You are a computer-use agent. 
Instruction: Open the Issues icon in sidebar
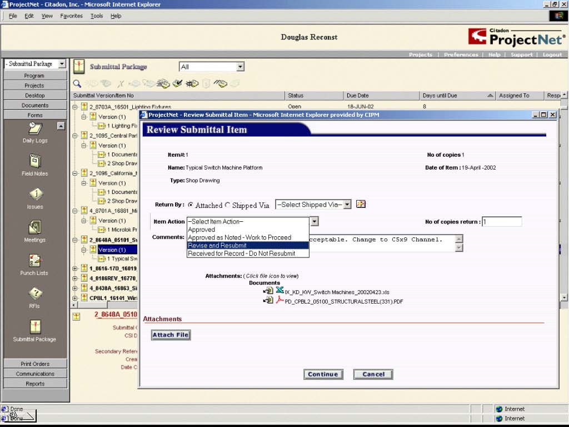pos(36,194)
